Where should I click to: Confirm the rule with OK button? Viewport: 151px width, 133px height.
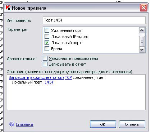103,124
